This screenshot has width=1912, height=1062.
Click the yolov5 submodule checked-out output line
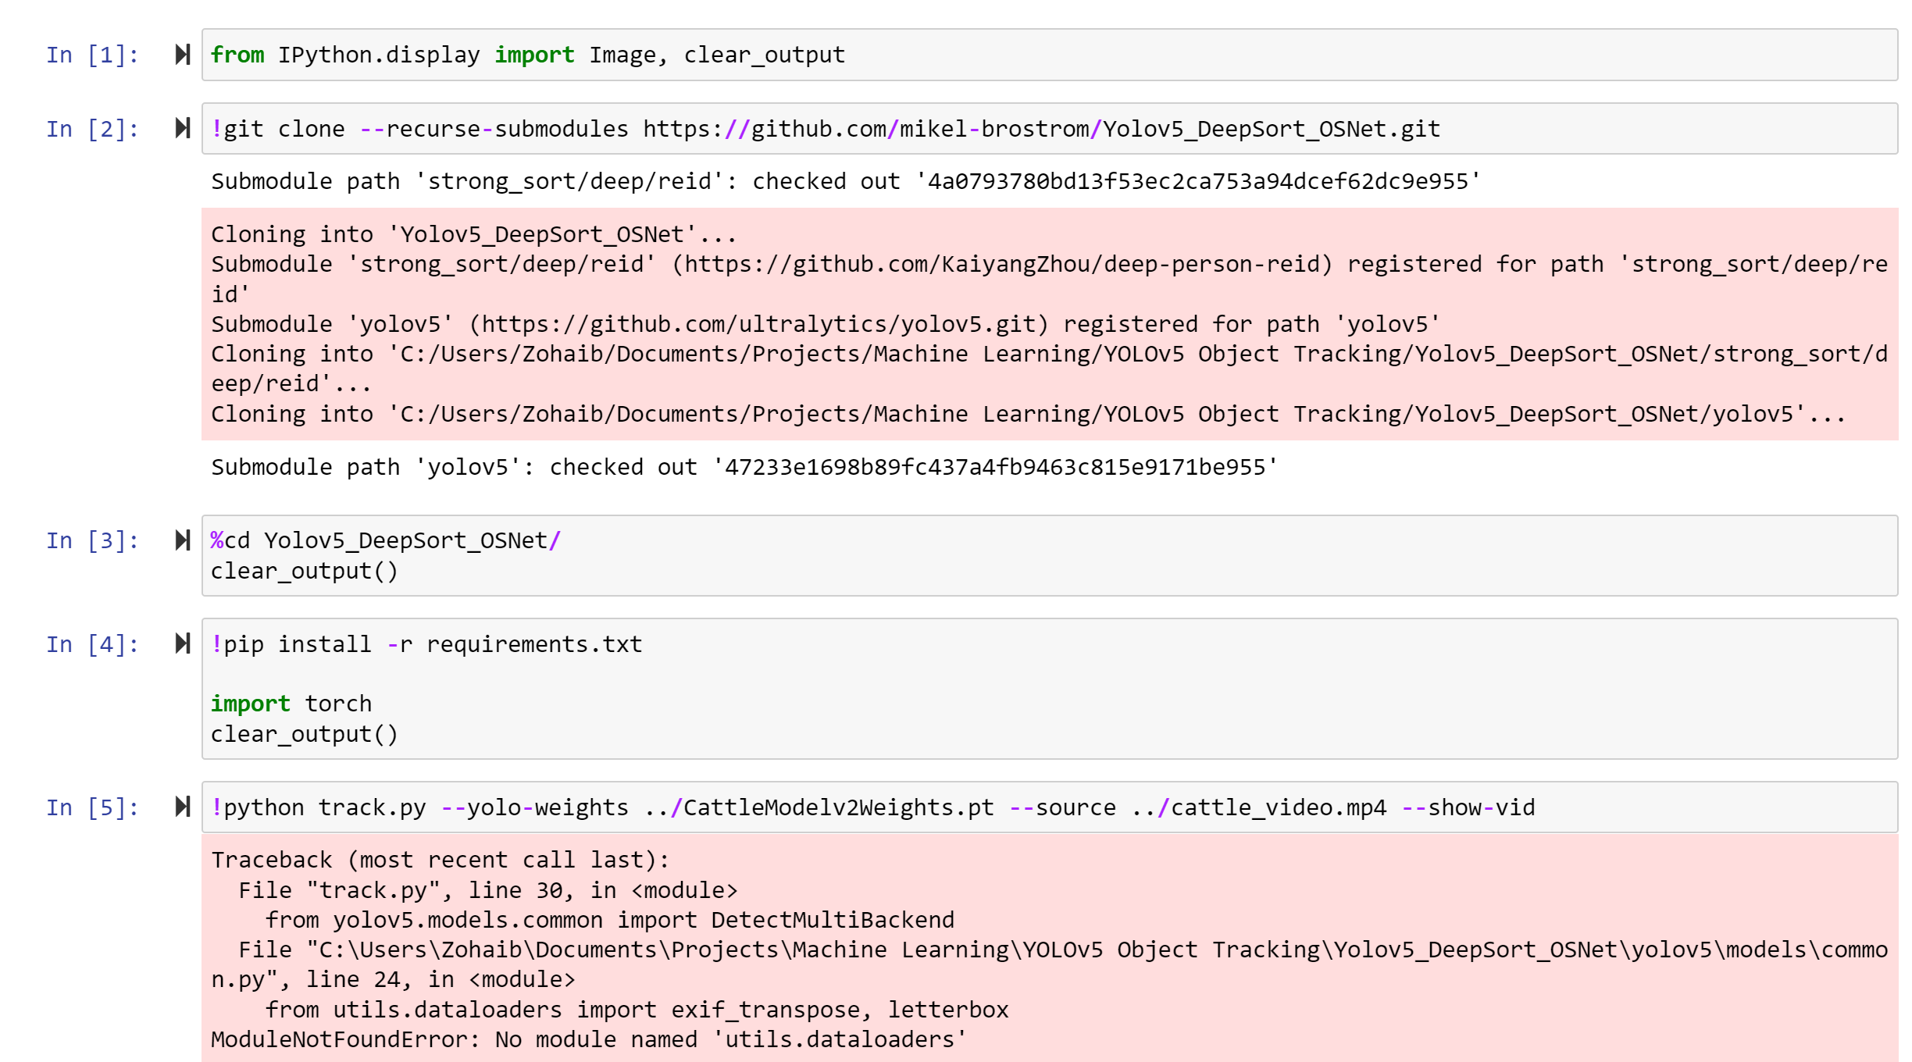(742, 467)
